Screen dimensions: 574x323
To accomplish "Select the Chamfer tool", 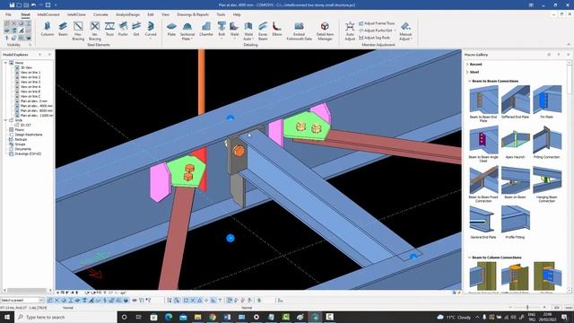I will coord(206,30).
